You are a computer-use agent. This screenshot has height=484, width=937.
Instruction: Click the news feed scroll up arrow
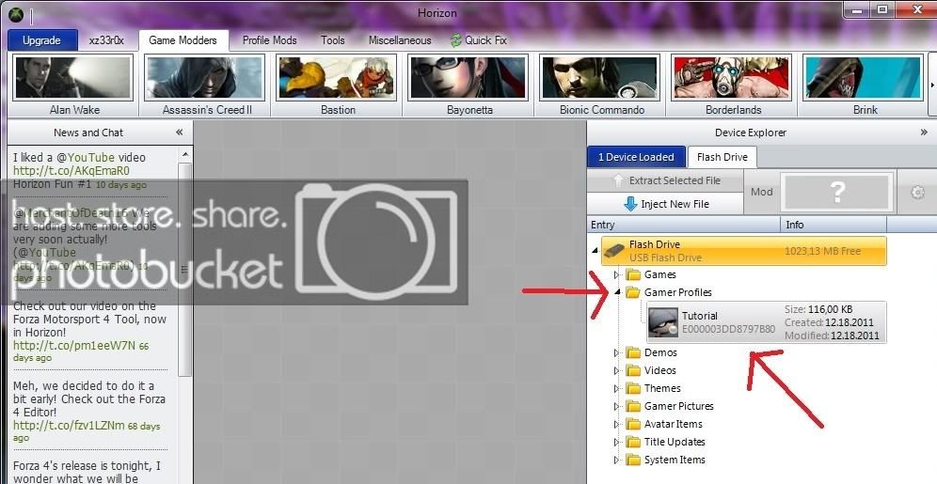pyautogui.click(x=185, y=154)
